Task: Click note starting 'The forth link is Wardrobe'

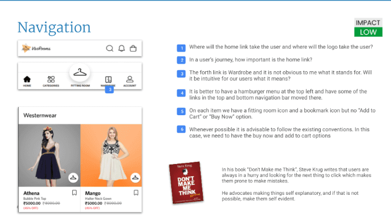Action: 281,76
